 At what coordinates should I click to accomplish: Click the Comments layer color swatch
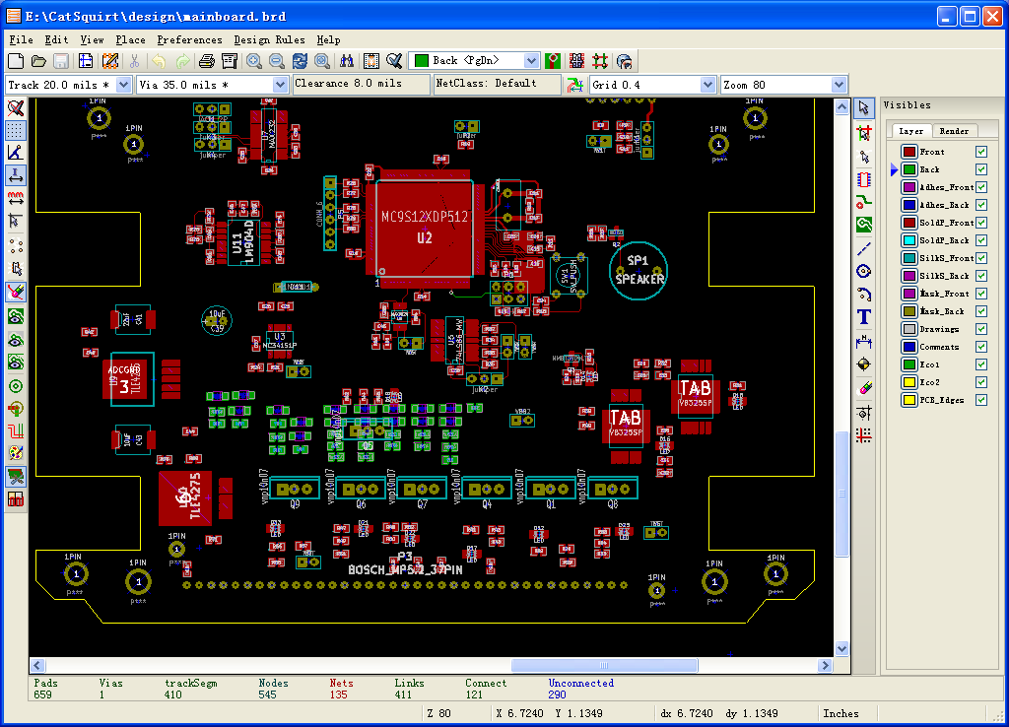(908, 347)
